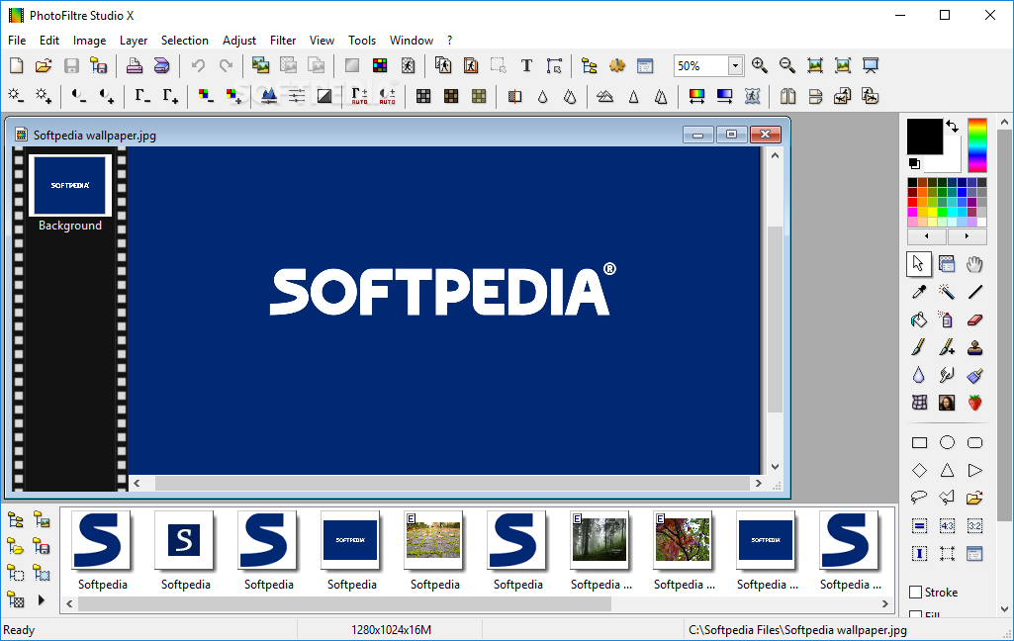Click the right arrow below the color palette
1014x641 pixels.
968,235
